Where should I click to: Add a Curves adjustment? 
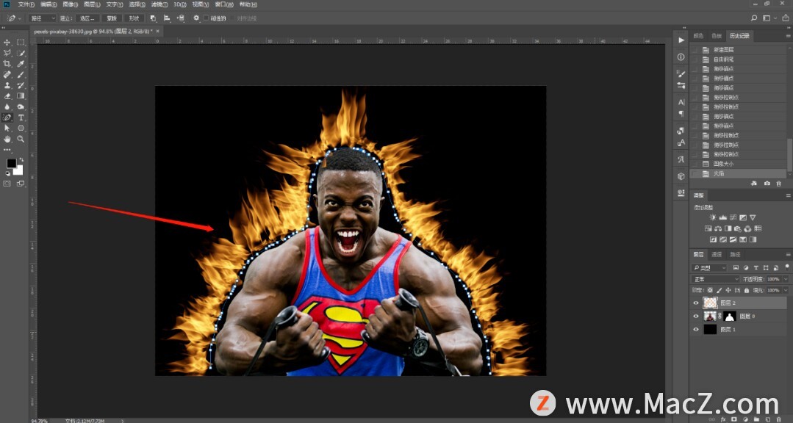tap(733, 217)
